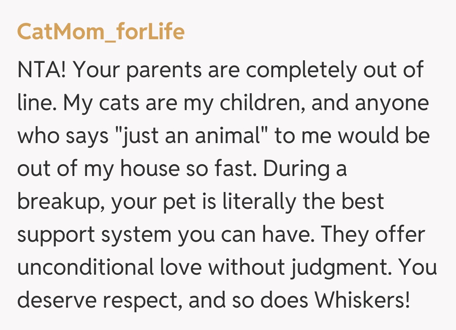Click the word breakup in the comment
Screen dimensions: 456x330
[62, 202]
